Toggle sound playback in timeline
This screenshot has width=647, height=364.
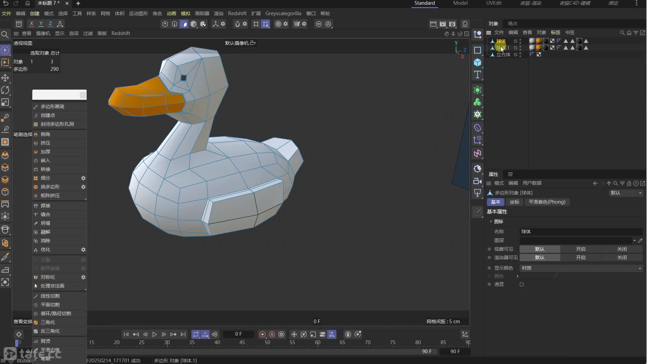pos(215,334)
